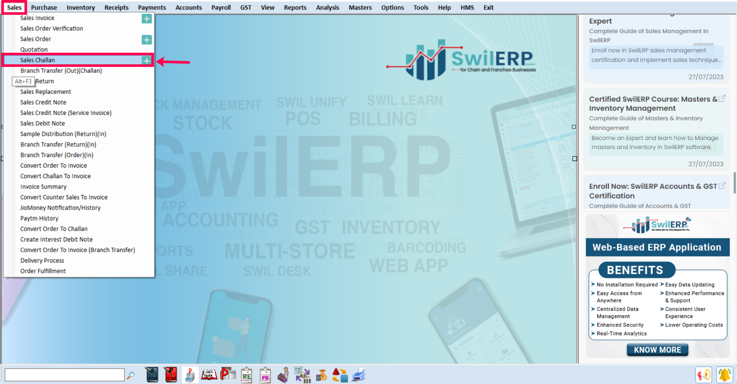Image resolution: width=737 pixels, height=384 pixels.
Task: Open Paytm History entry
Action: pos(79,218)
